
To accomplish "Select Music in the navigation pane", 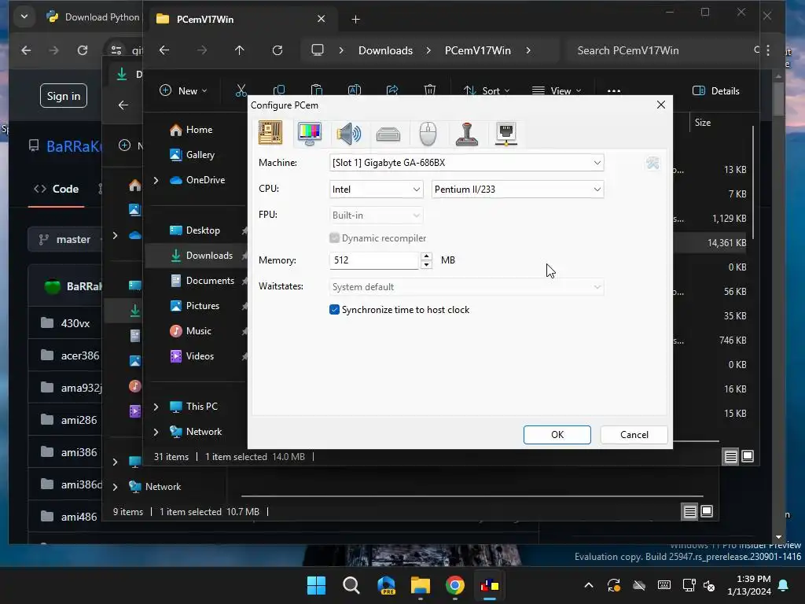I will pyautogui.click(x=198, y=331).
